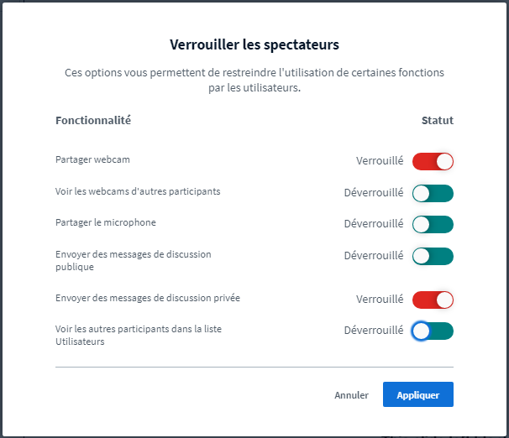This screenshot has height=438, width=509.
Task: Click 'Voir les webcams d'autres participants' text
Action: 138,191
